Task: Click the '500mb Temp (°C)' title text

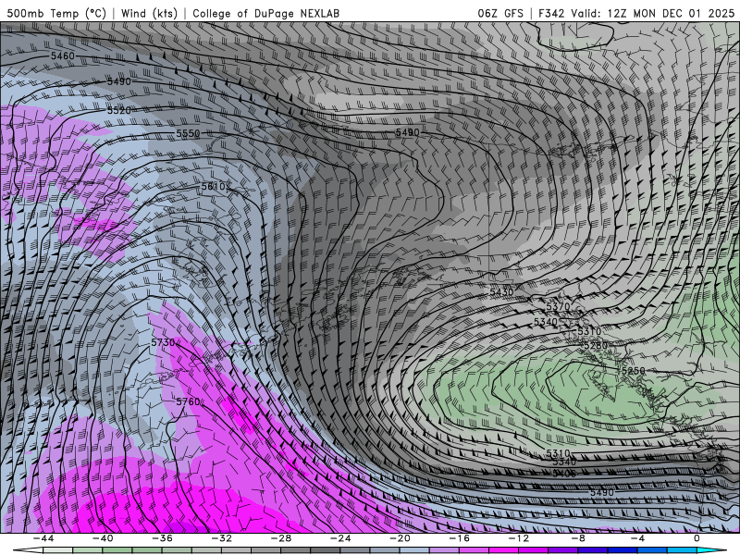Action: pos(56,13)
